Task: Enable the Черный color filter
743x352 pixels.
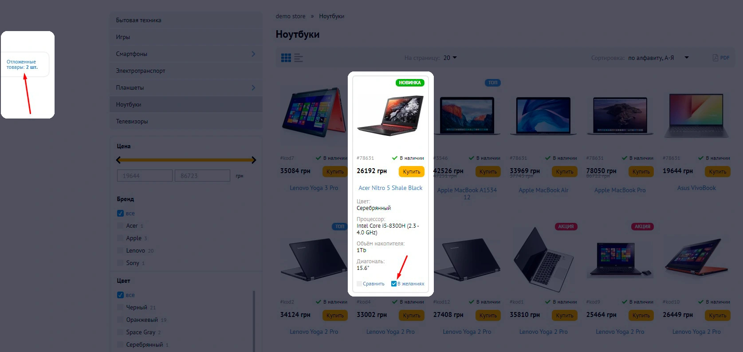Action: pyautogui.click(x=120, y=307)
